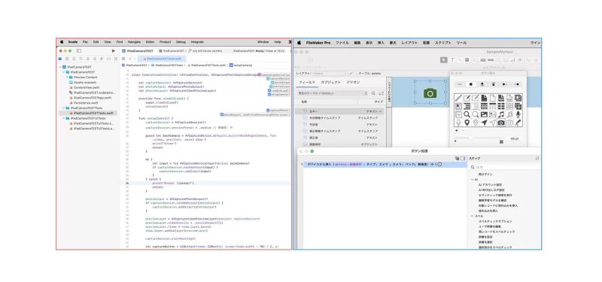Select the AI アカウント設定 step
Screen dimensions: 602x282
490,184
